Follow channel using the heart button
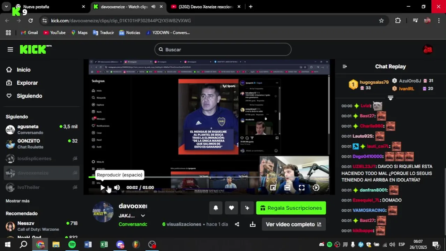Image resolution: width=446 pixels, height=251 pixels. (231, 208)
